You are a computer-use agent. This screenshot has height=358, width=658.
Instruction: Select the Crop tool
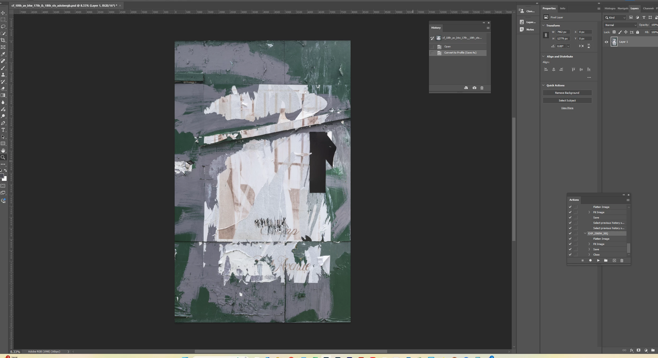pyautogui.click(x=3, y=40)
